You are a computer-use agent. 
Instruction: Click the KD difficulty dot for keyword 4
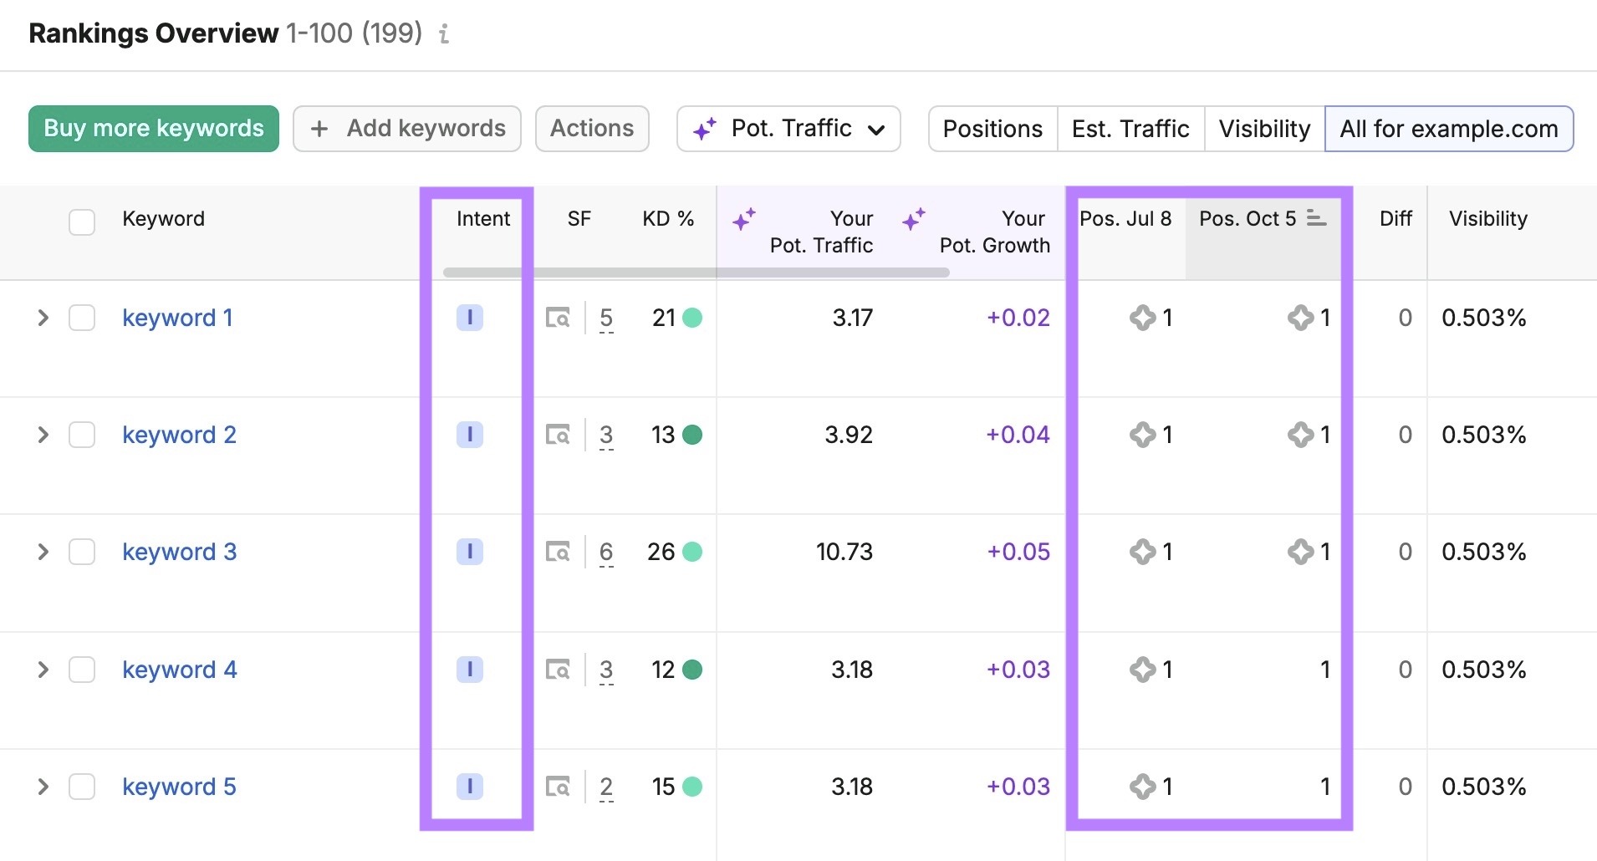pos(692,670)
